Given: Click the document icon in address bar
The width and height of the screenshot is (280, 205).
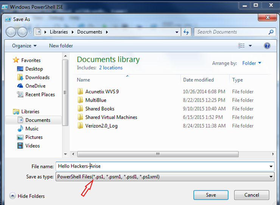Looking at the screenshot, I should coord(38,32).
